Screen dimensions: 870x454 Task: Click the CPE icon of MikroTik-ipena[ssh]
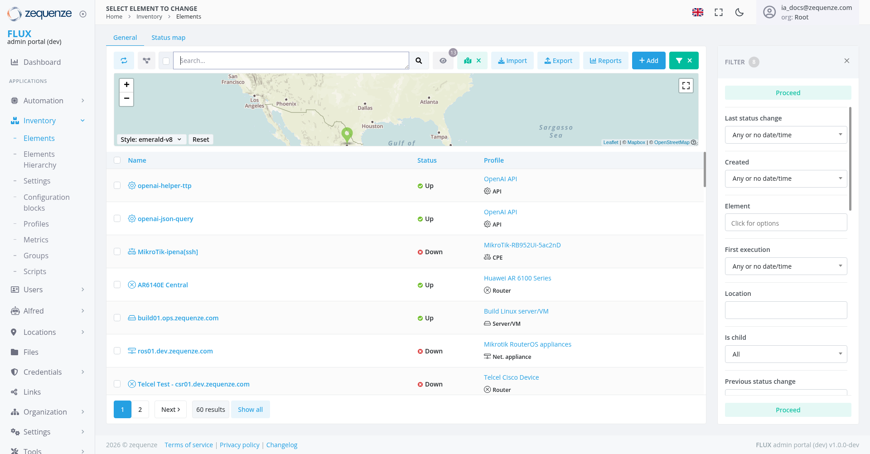(132, 251)
